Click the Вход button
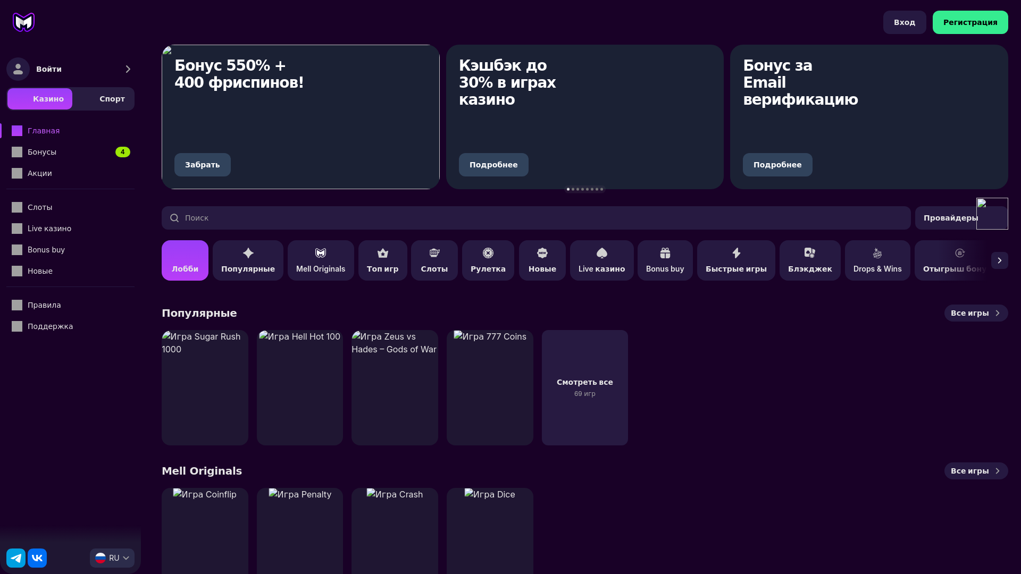Screen dimensions: 1021x574 pos(905,22)
